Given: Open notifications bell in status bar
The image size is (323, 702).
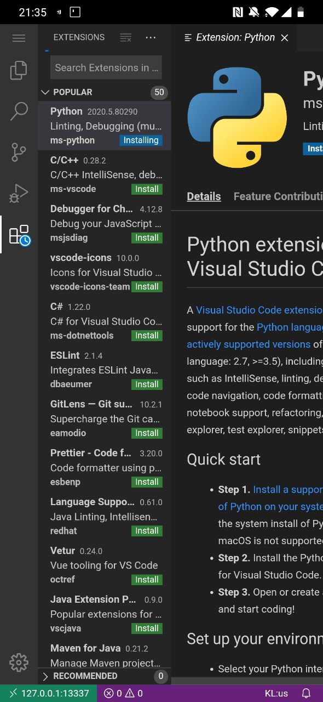Looking at the screenshot, I should coord(307,693).
